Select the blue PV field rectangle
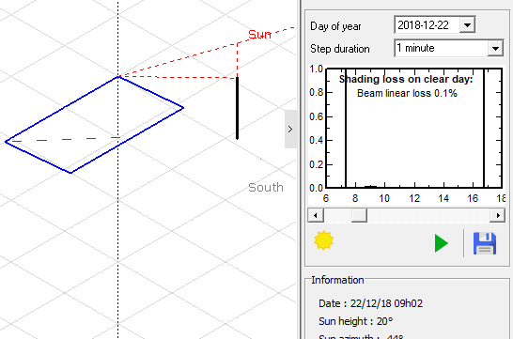513x339 pixels. 94,125
